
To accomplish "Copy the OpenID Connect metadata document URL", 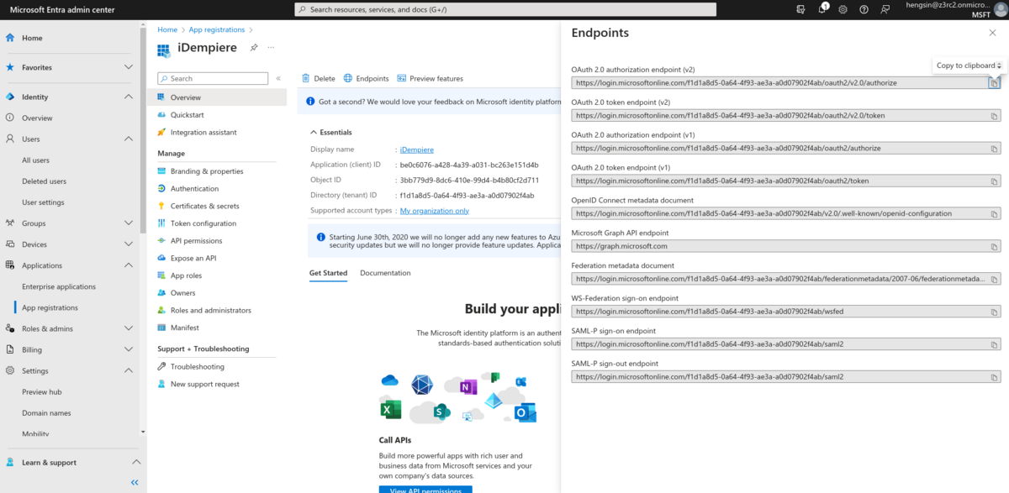I will [995, 212].
